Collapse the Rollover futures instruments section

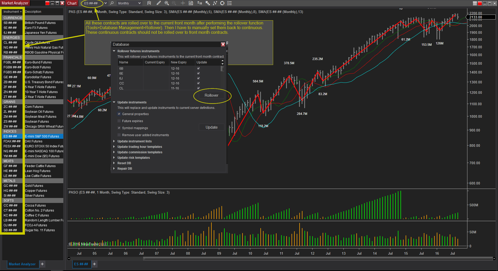click(114, 51)
